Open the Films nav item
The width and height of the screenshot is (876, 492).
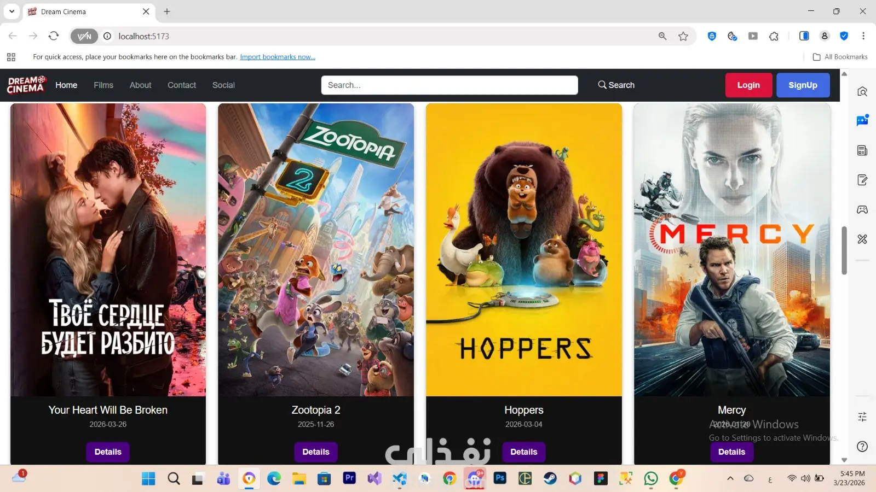click(103, 85)
